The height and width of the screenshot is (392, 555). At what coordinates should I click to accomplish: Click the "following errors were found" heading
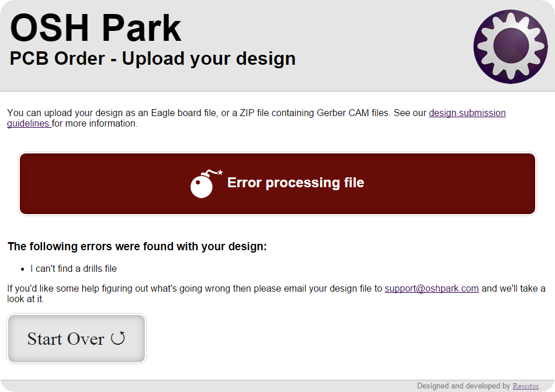pos(137,247)
